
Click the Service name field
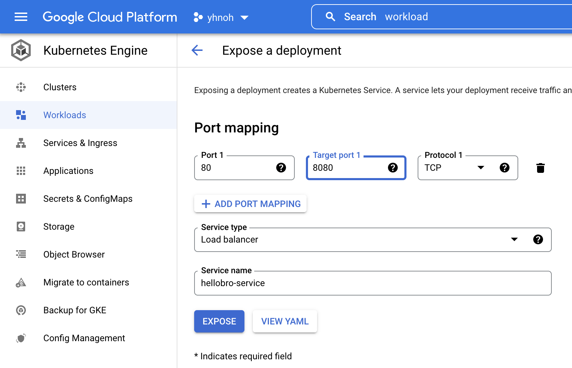tap(373, 283)
